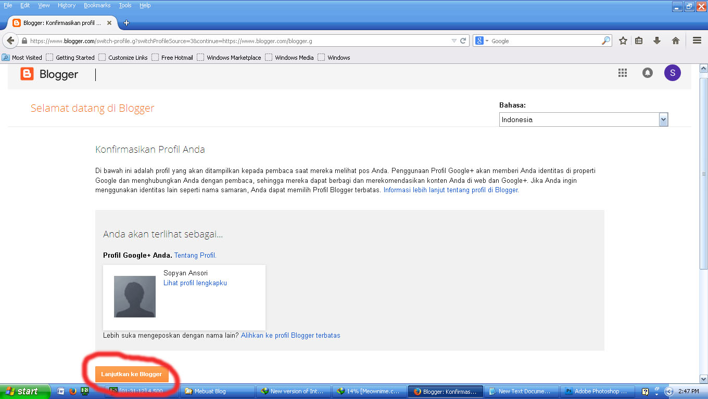Click the URL address bar
Viewport: 708px width, 399px height.
239,41
